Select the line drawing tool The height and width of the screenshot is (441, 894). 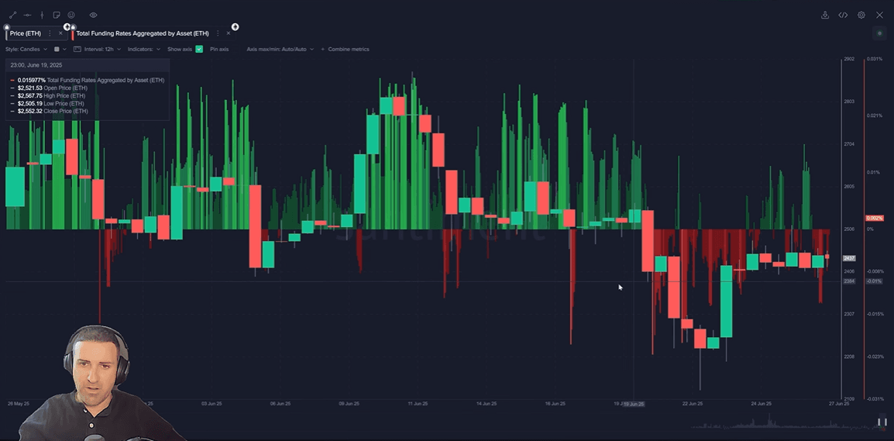(x=12, y=15)
